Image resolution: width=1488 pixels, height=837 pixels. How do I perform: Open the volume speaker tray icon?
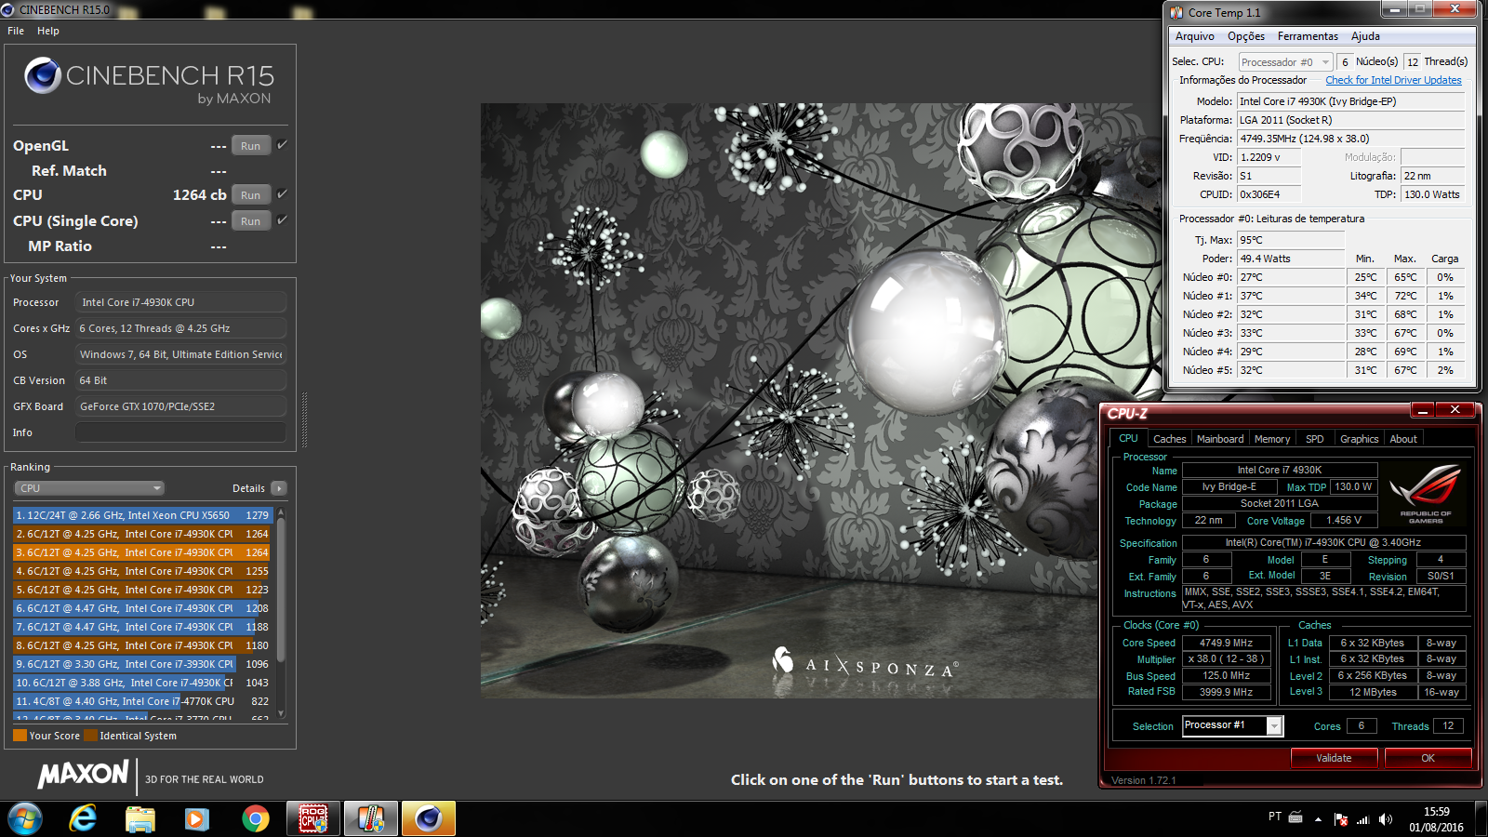(1386, 819)
